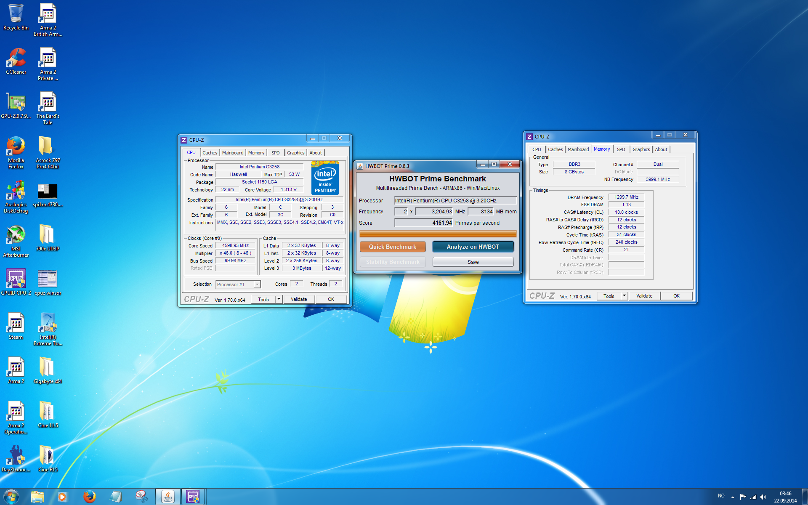Image resolution: width=808 pixels, height=505 pixels.
Task: Open spi1m.4730 image file on desktop
Action: [x=48, y=194]
